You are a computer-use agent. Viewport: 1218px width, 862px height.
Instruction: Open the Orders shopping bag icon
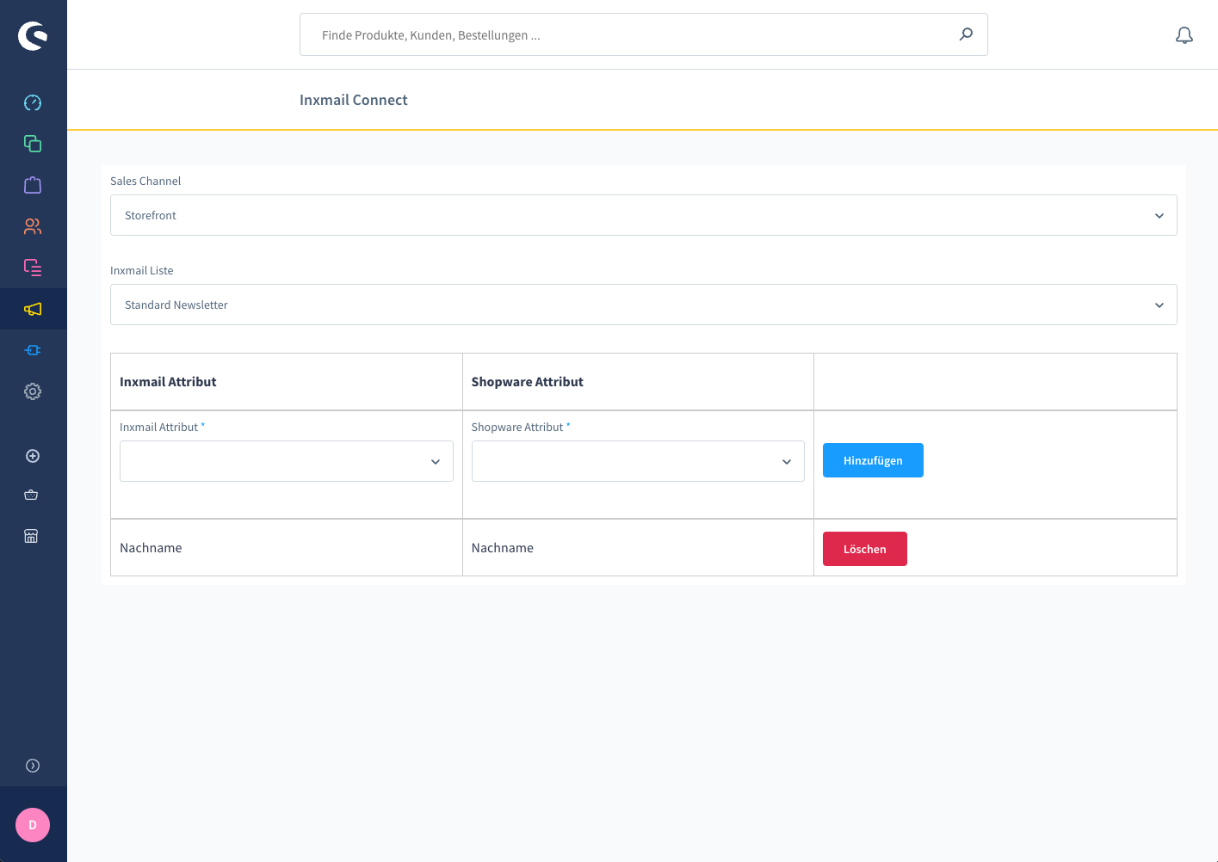point(33,185)
